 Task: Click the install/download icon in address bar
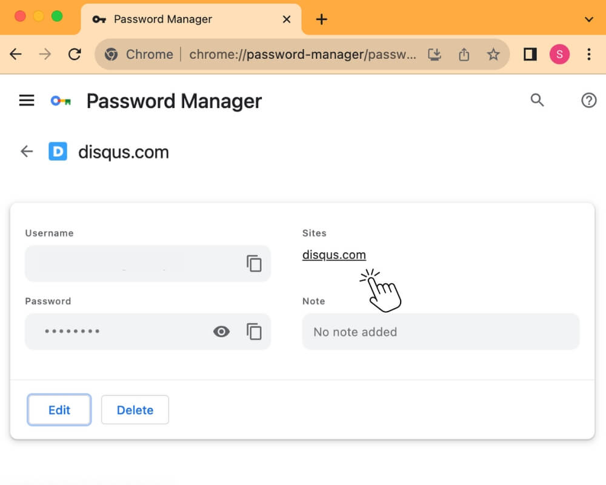[435, 54]
